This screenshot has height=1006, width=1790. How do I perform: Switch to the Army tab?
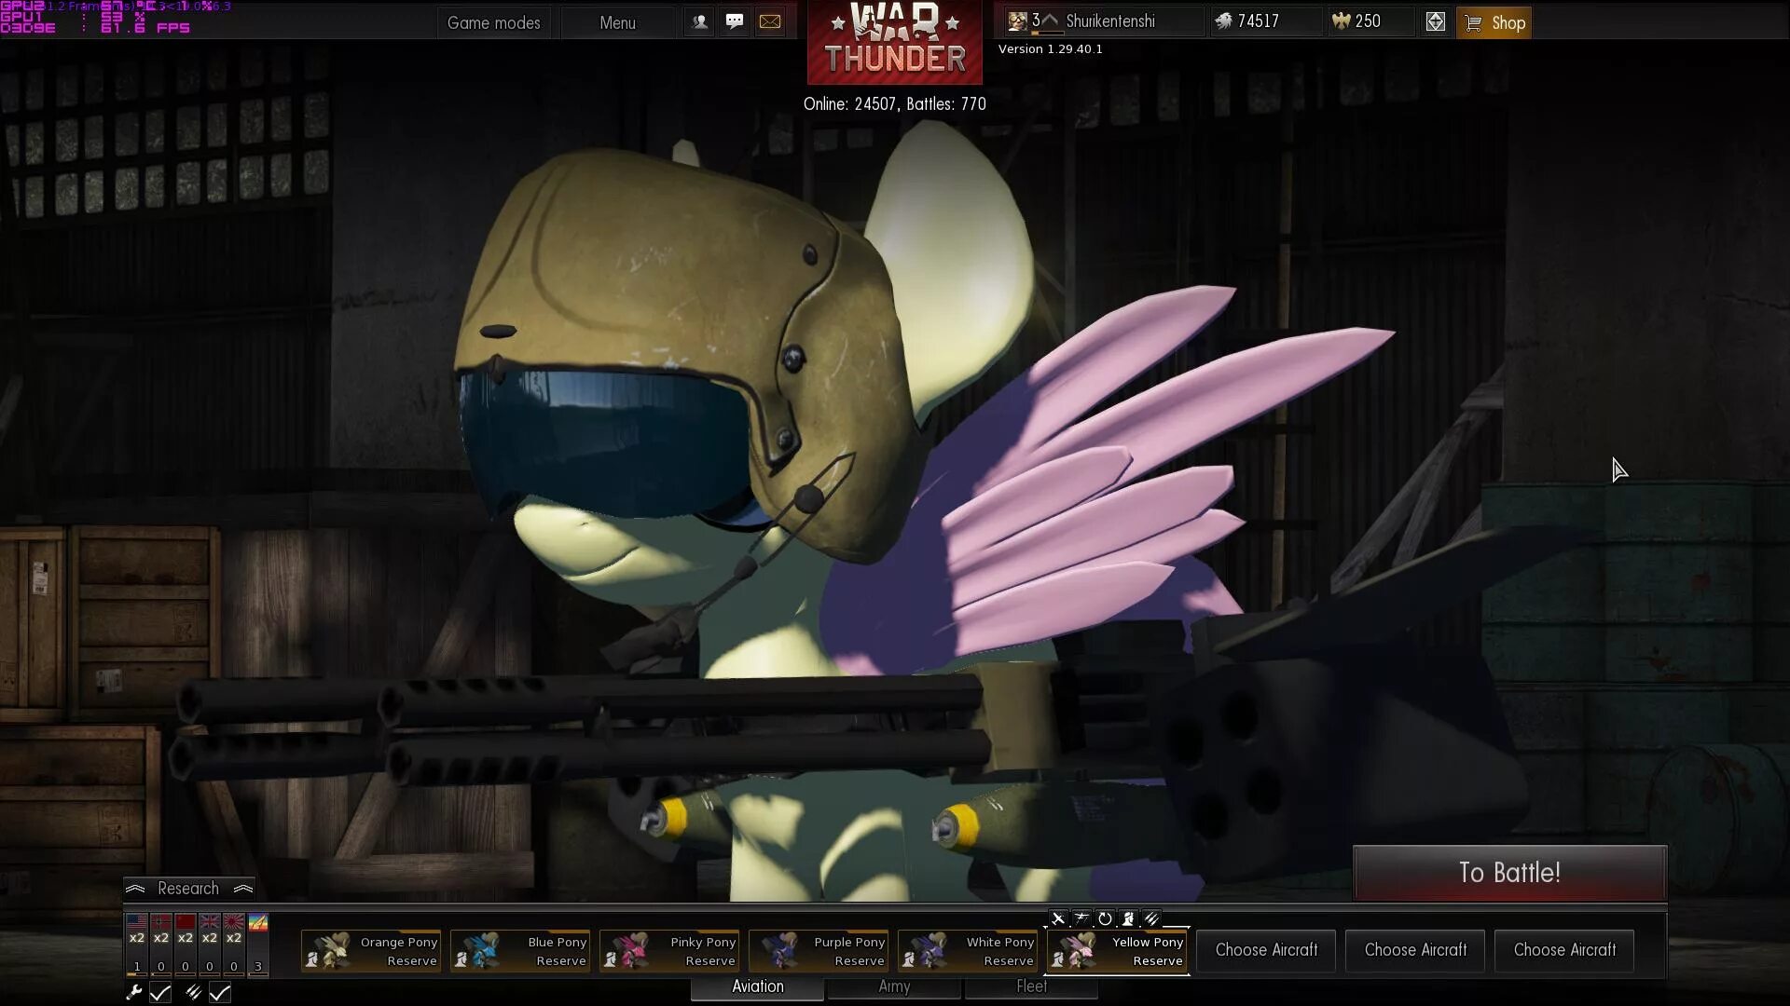tap(893, 986)
